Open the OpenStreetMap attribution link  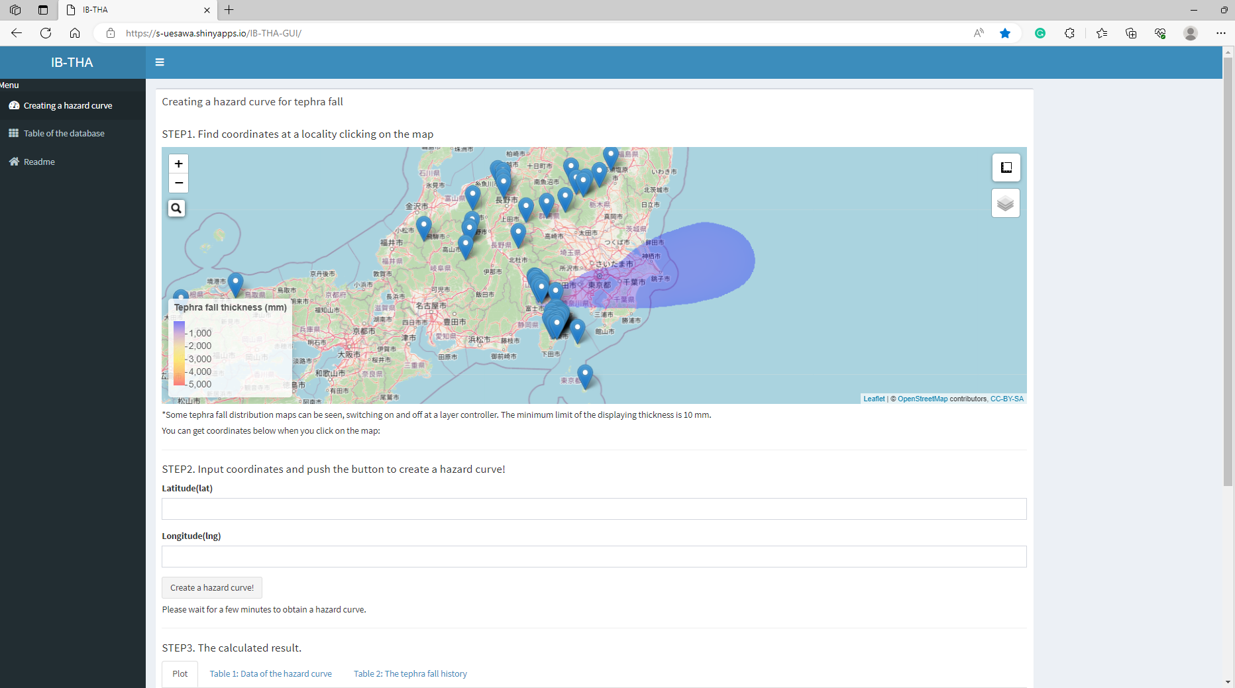click(x=922, y=399)
